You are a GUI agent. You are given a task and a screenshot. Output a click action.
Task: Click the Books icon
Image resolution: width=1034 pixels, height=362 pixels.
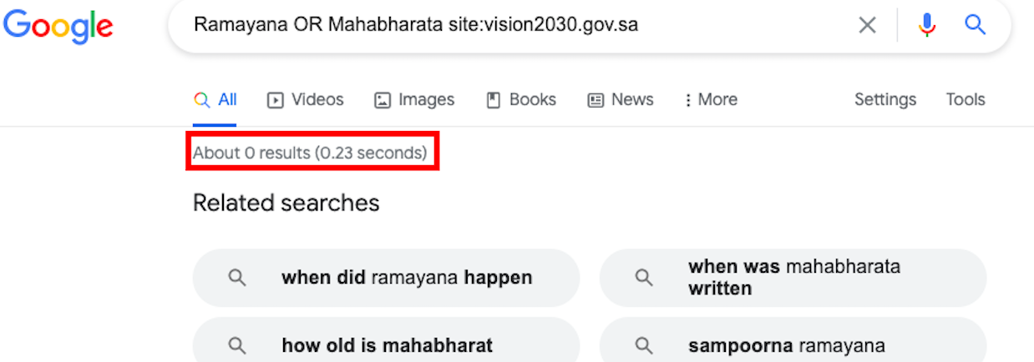pos(494,100)
